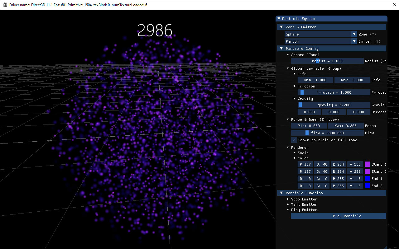The height and width of the screenshot is (249, 399).
Task: Collapse the Particle Config section
Action: [x=281, y=49]
